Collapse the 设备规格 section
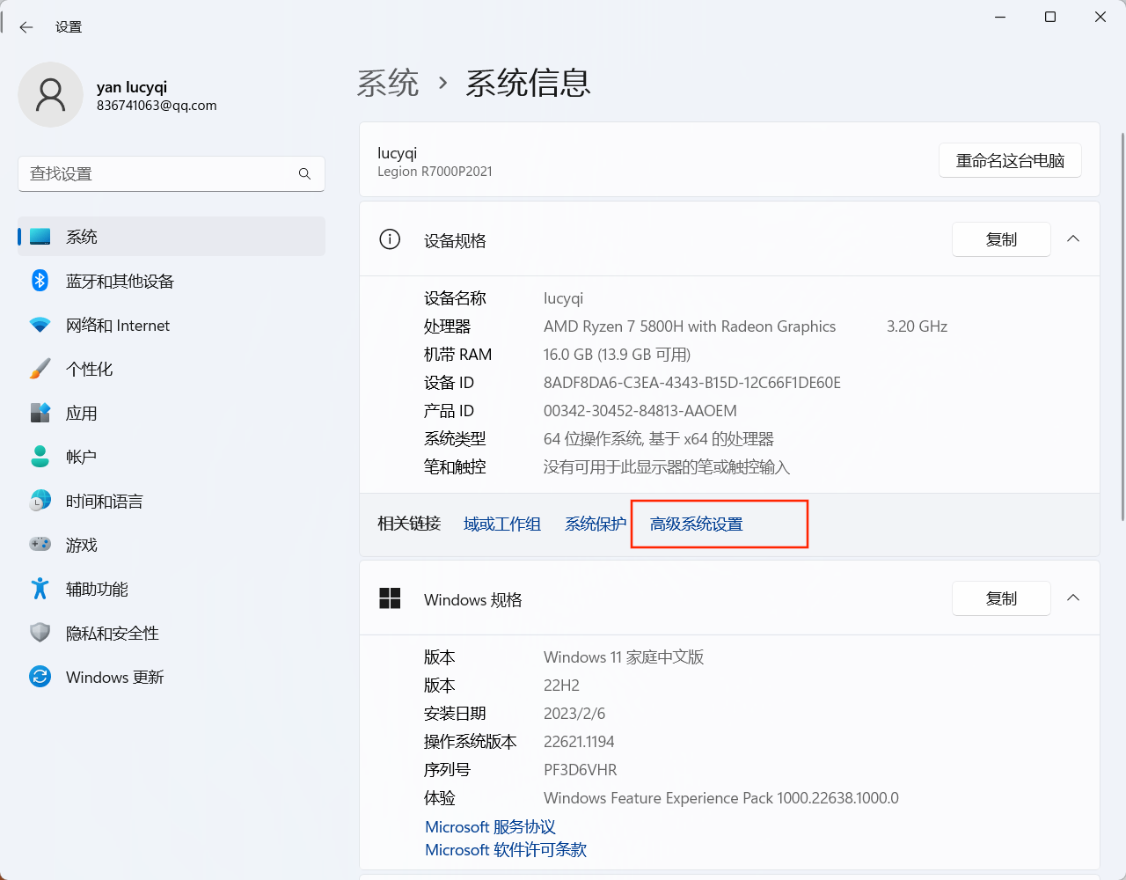This screenshot has height=880, width=1126. (1072, 238)
